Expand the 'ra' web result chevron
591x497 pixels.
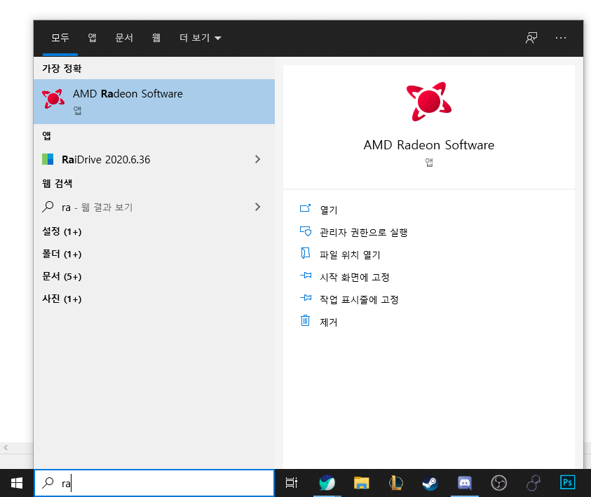coord(257,207)
